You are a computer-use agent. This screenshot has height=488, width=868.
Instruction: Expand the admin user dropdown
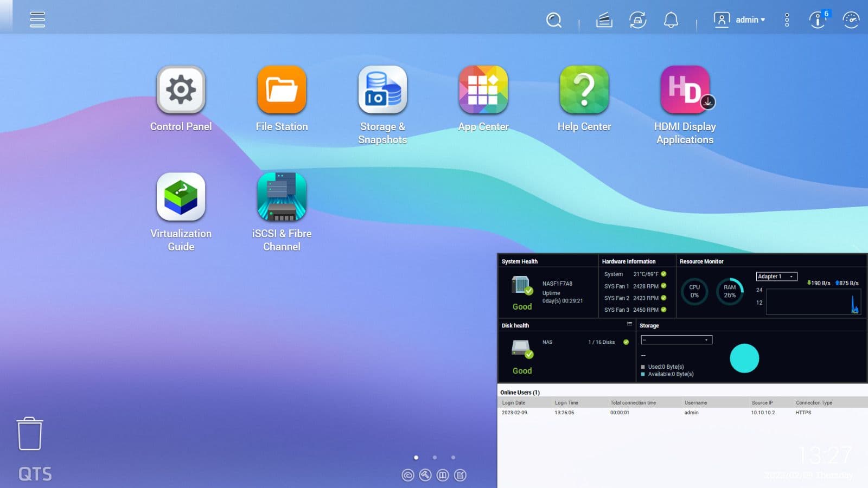click(741, 20)
